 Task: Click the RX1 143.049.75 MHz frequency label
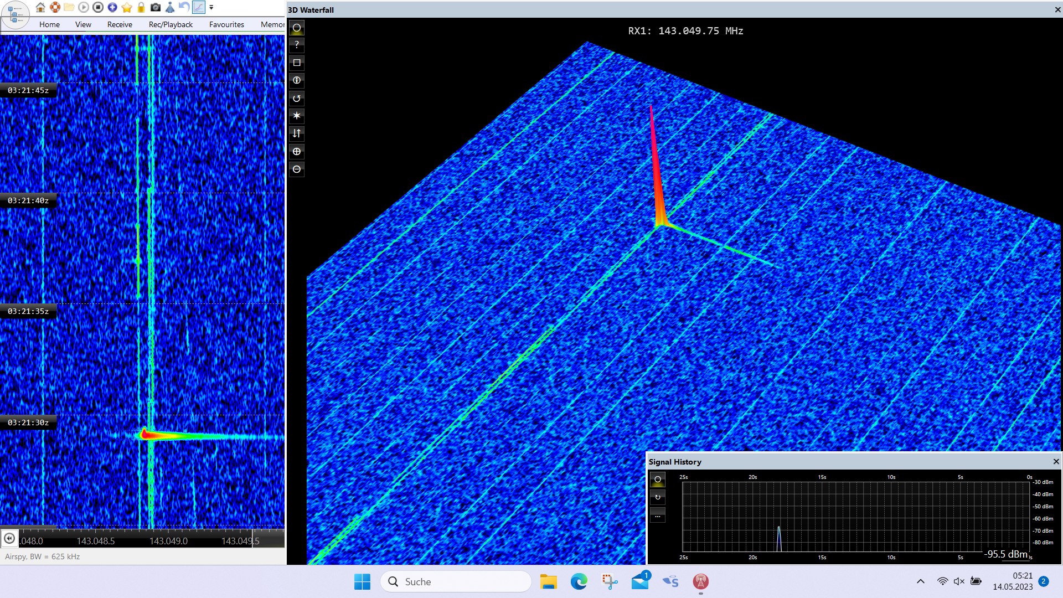click(x=685, y=31)
